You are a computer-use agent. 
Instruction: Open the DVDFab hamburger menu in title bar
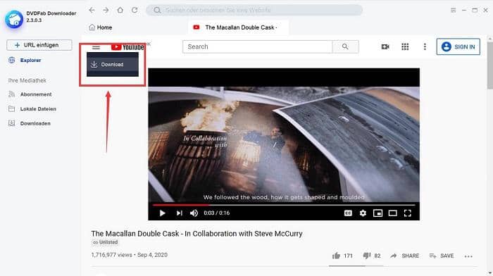(x=453, y=10)
